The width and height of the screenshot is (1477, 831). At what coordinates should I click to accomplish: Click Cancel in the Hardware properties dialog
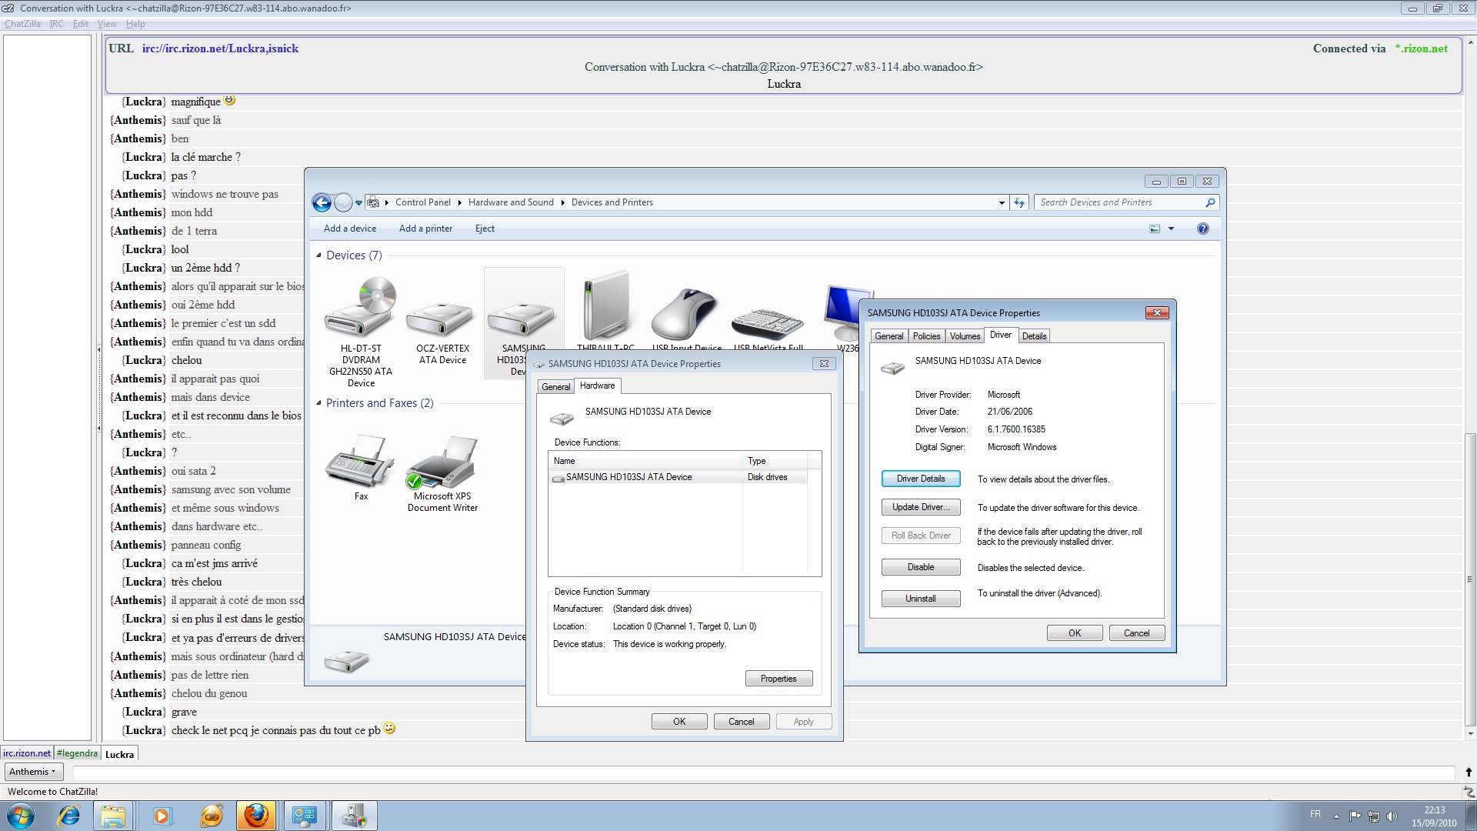[x=742, y=722]
